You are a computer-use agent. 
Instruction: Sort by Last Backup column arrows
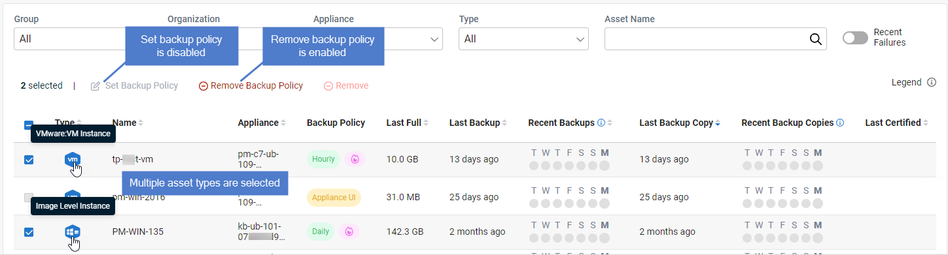(505, 123)
